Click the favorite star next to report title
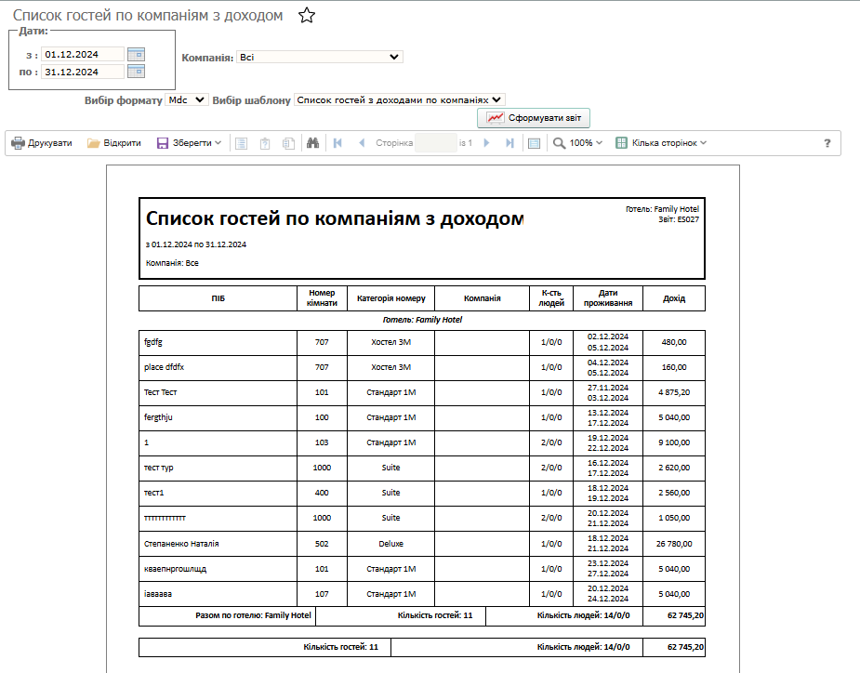 point(307,16)
